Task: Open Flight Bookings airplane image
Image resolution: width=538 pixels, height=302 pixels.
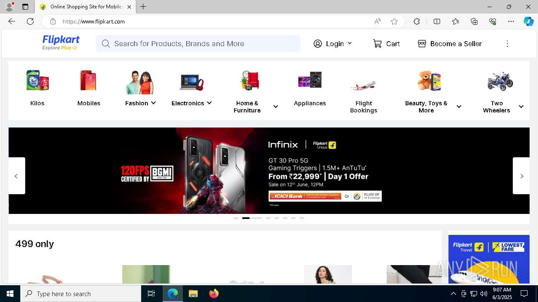Action: [x=363, y=86]
